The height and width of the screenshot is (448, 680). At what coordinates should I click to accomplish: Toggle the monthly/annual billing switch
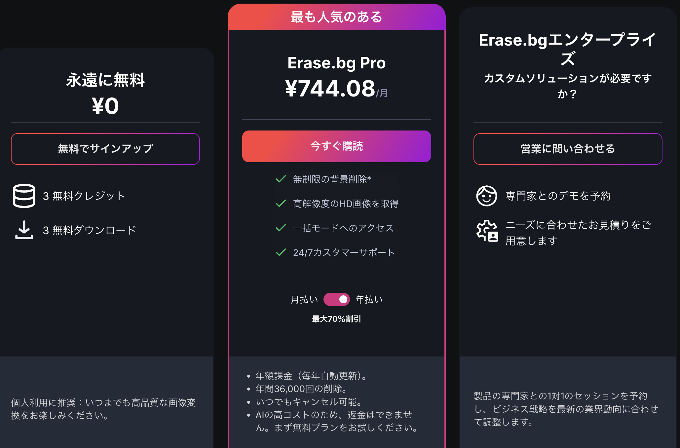[x=336, y=299]
